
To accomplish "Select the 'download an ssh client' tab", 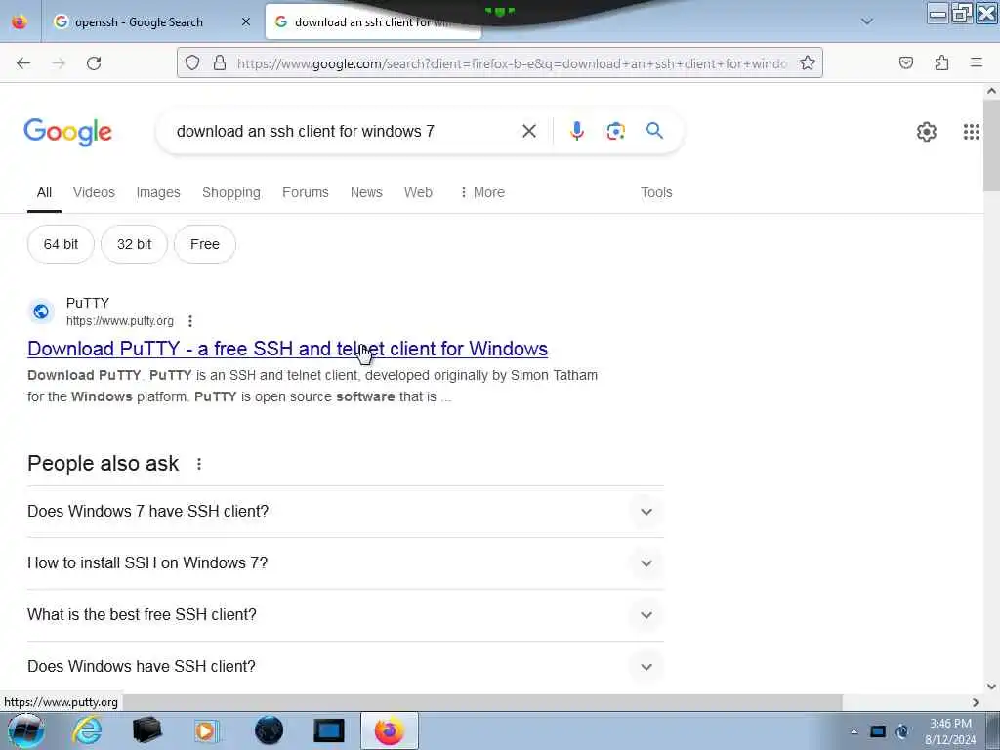I will (x=373, y=21).
